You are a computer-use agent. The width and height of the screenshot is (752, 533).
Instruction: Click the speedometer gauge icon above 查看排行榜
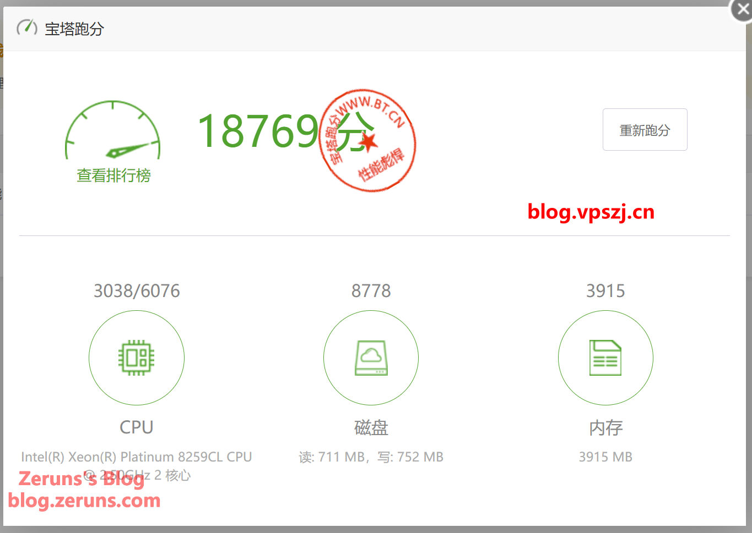tap(112, 130)
